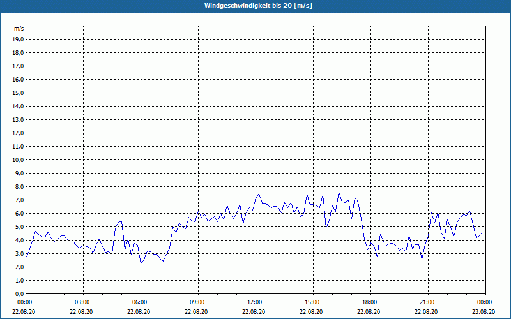This screenshot has width=511, height=319.
Task: Pick the '22.08.20' date under 18:00
Action: 369,311
